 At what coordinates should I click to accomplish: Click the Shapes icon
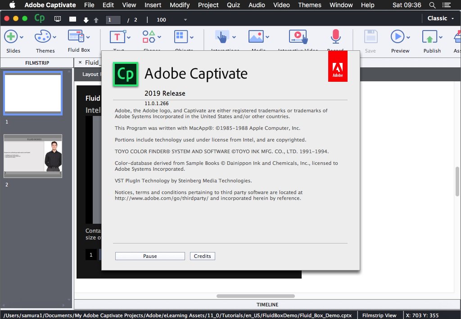149,37
